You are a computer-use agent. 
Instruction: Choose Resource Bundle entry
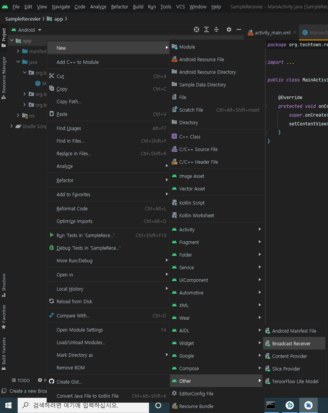[x=216, y=406]
